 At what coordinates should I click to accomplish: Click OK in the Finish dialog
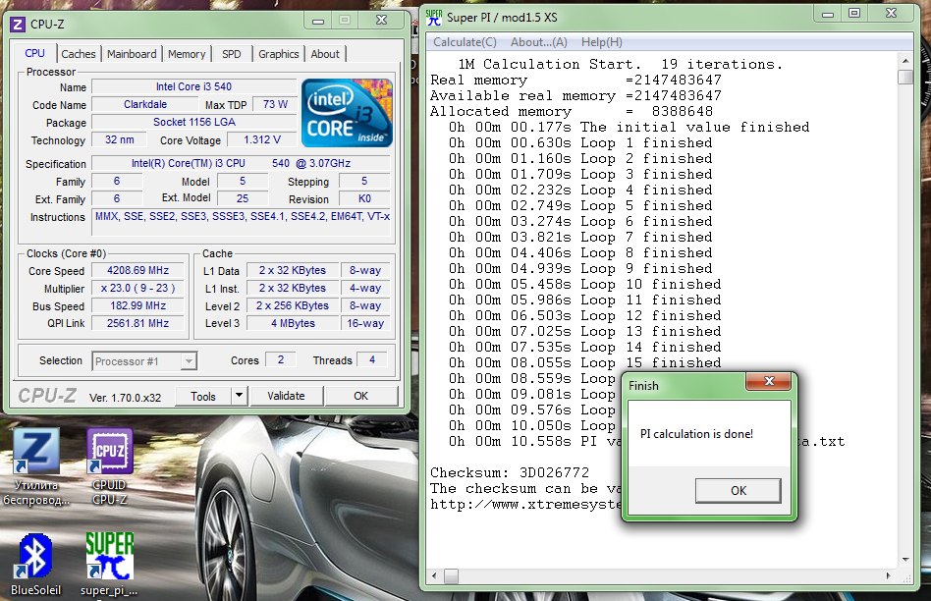739,491
